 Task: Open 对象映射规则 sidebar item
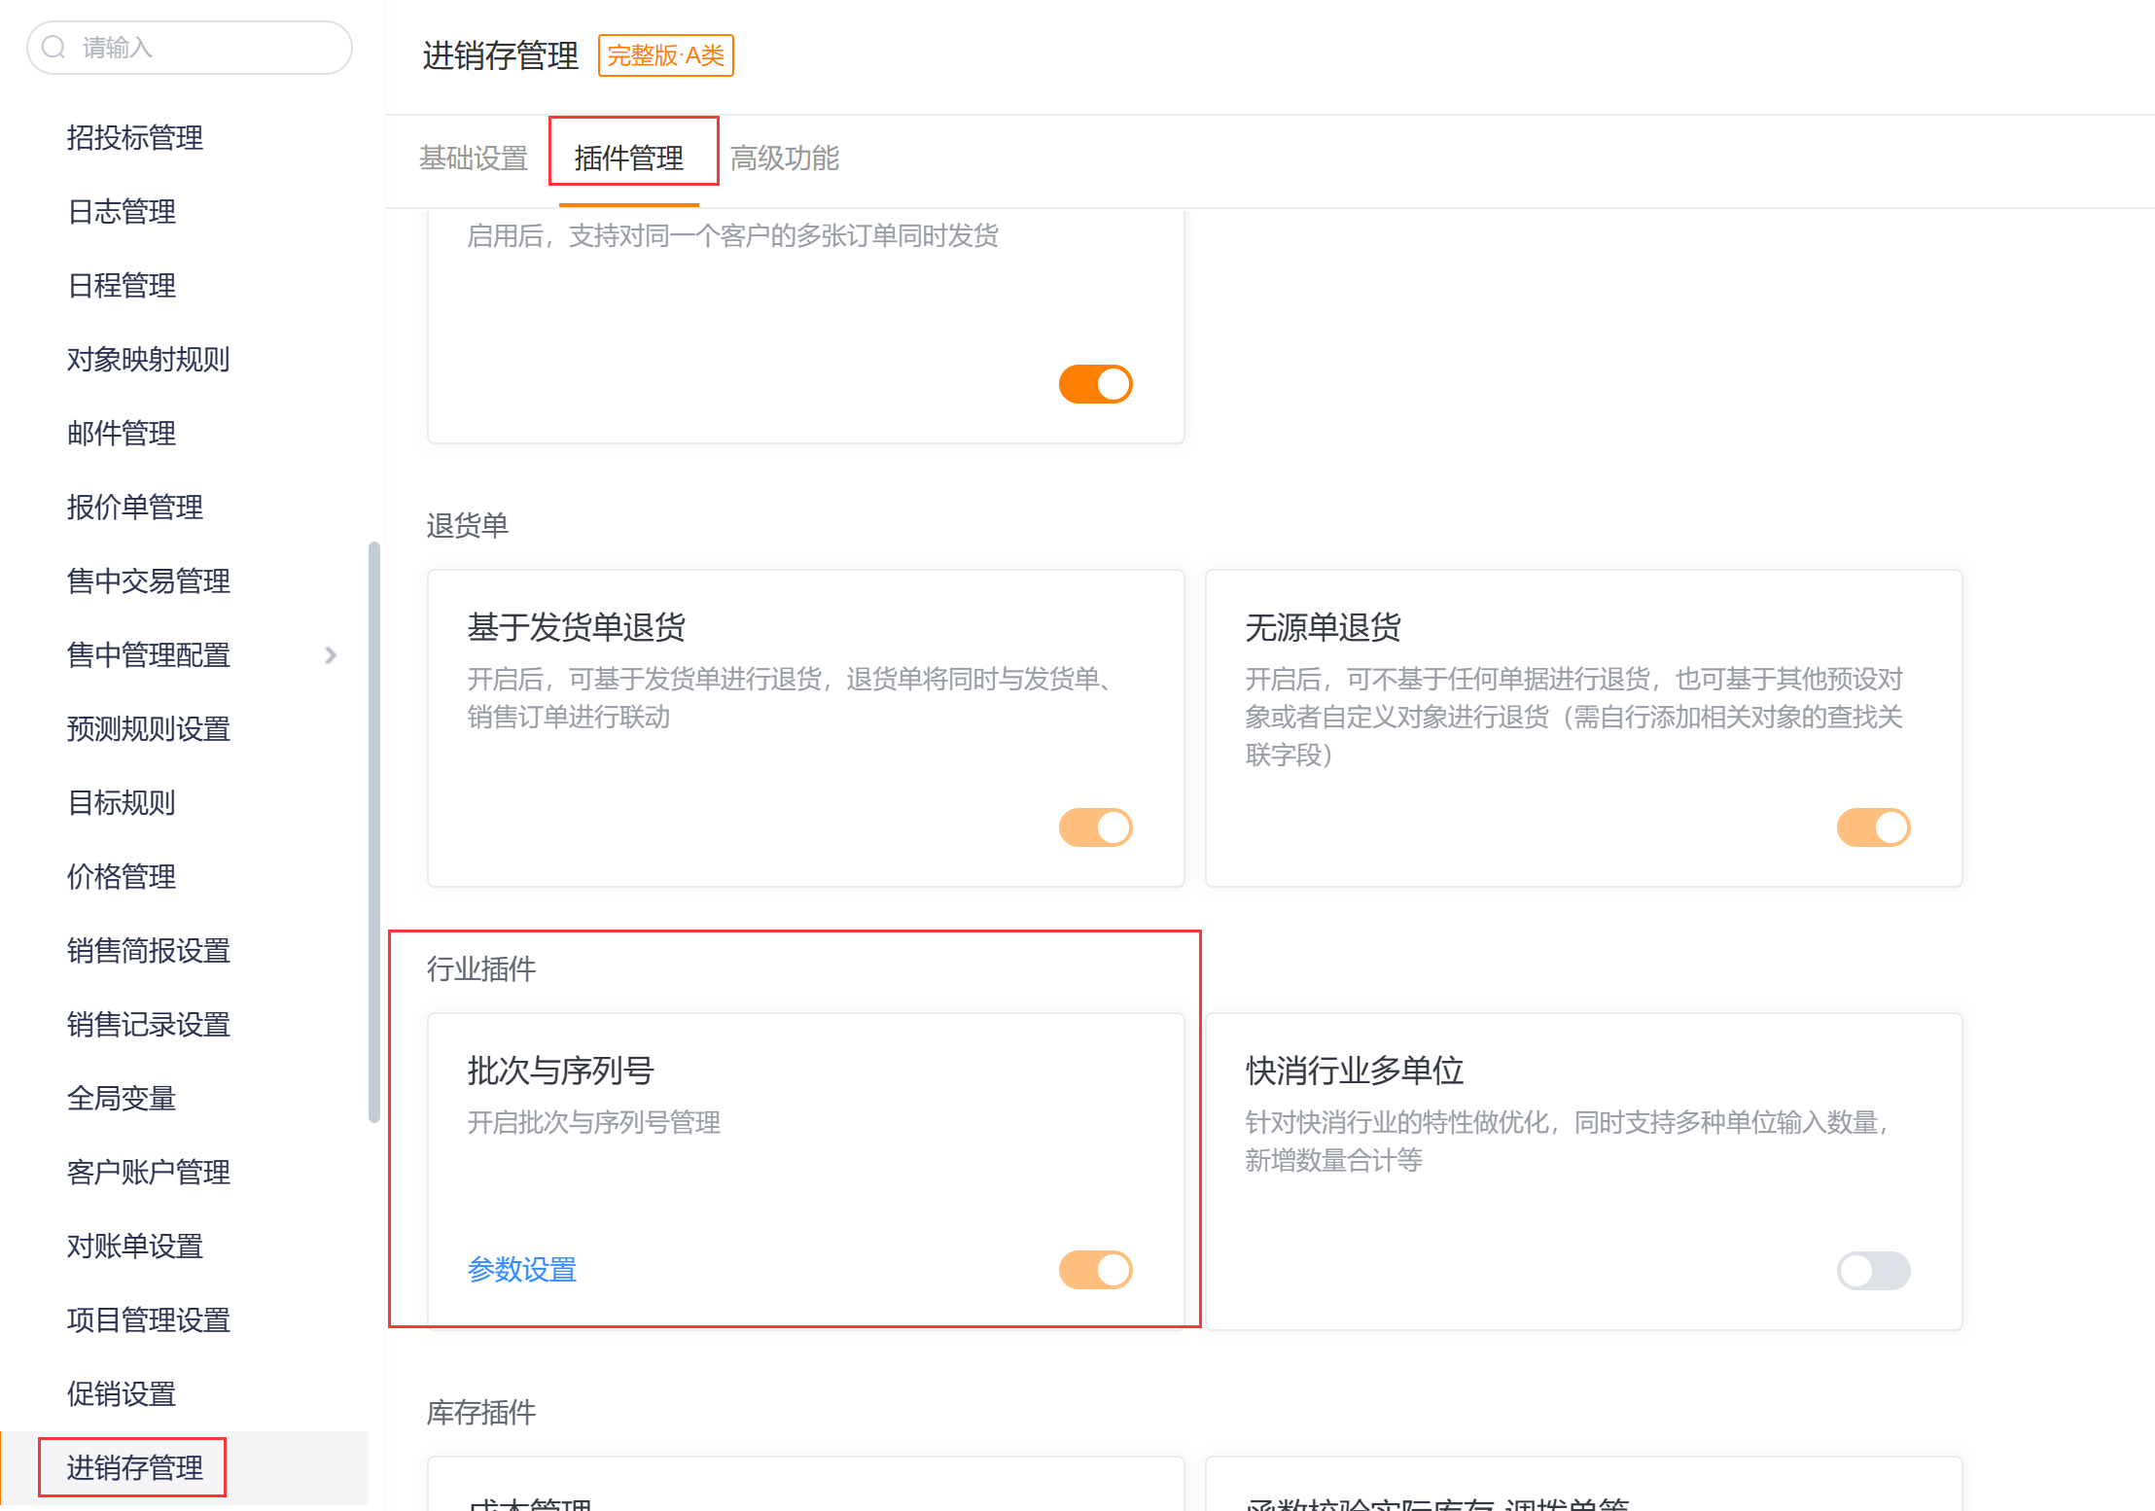pos(149,360)
